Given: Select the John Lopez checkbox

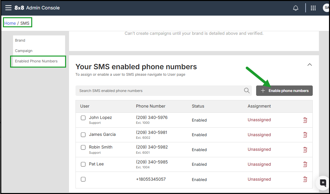Looking at the screenshot, I should click(x=83, y=118).
